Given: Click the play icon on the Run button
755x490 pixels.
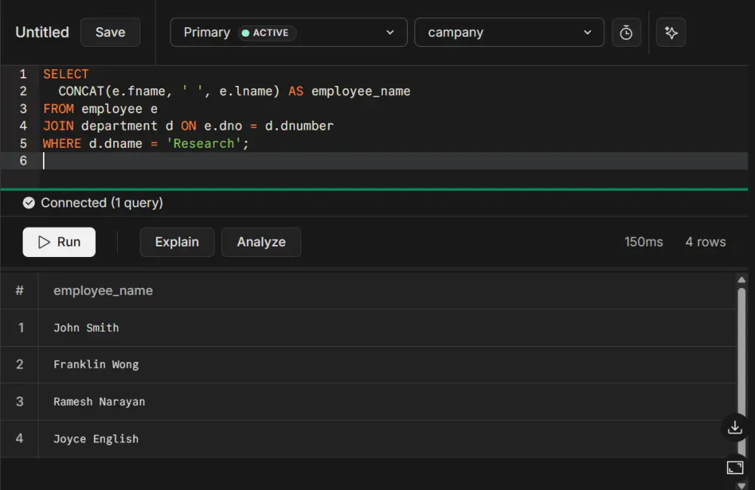Looking at the screenshot, I should pyautogui.click(x=44, y=242).
